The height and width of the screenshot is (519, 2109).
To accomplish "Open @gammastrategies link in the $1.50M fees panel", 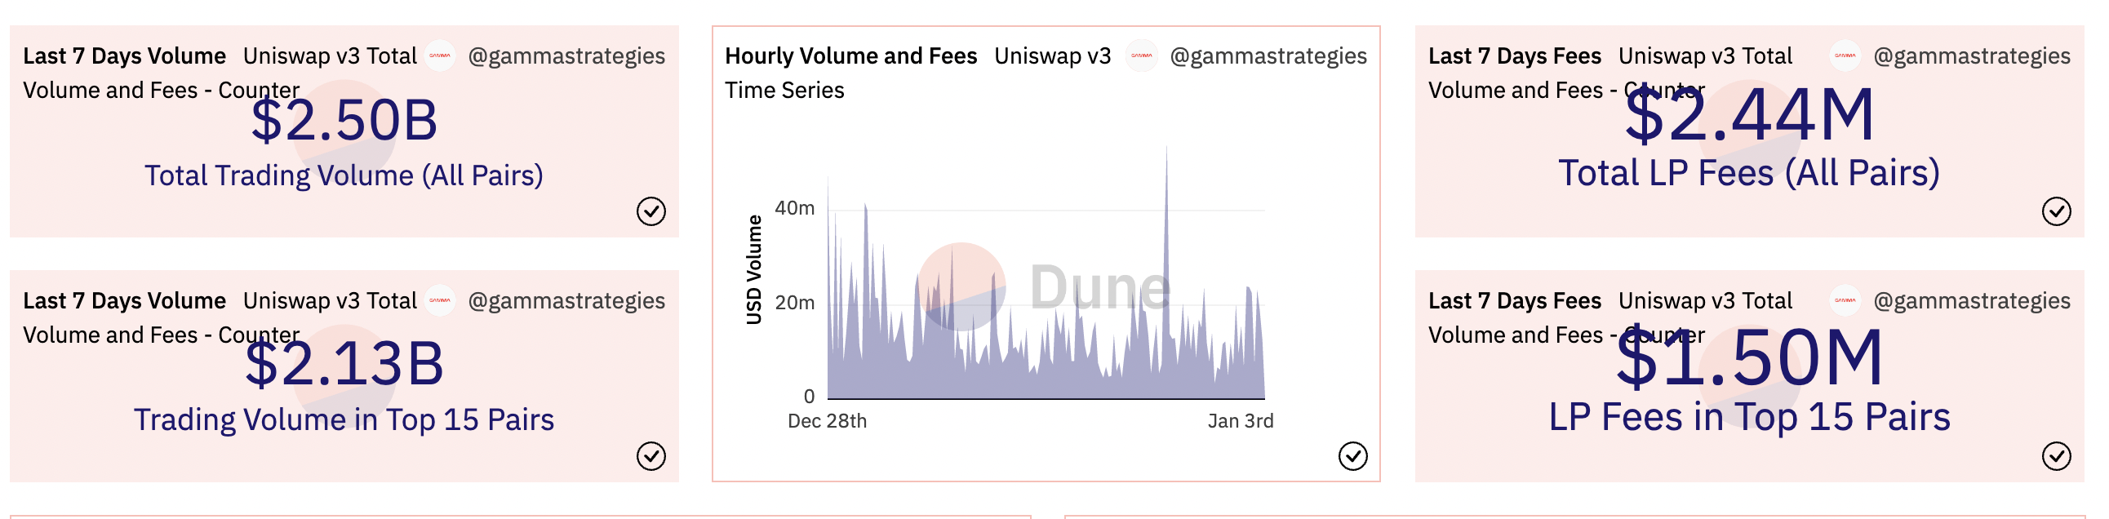I will coord(1971,300).
